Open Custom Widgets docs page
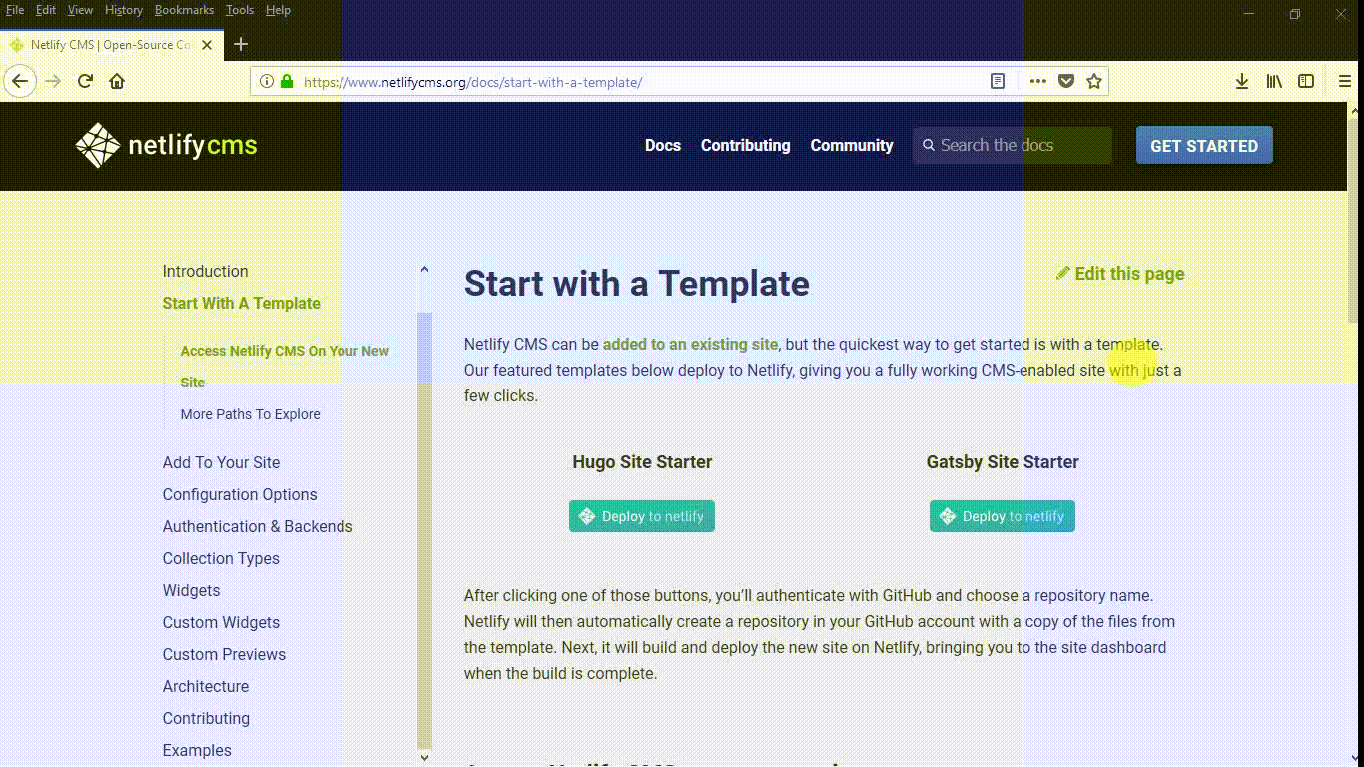1364x767 pixels. [x=221, y=622]
